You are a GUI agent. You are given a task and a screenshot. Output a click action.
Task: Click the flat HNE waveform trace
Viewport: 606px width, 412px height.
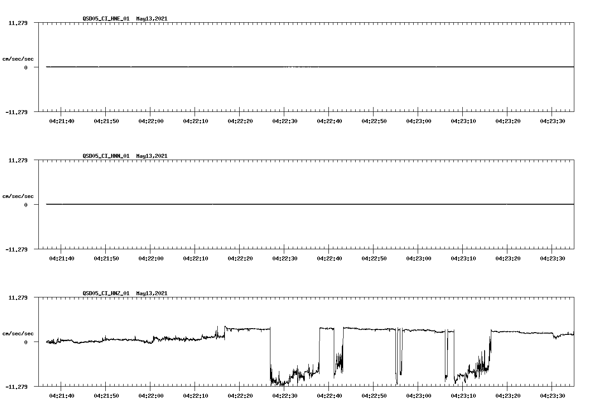[178, 67]
